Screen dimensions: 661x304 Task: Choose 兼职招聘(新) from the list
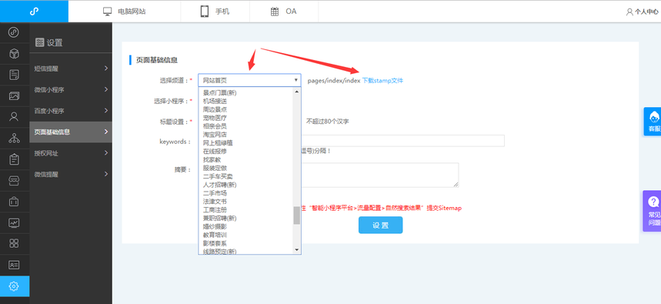point(219,218)
